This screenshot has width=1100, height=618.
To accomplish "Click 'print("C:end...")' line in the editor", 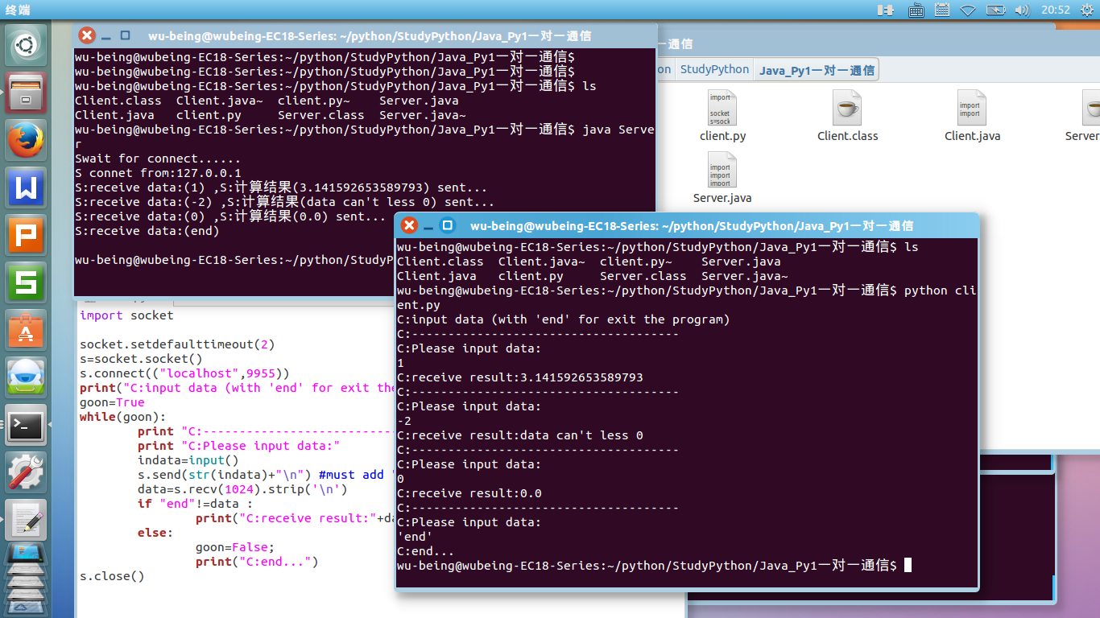I will [257, 562].
